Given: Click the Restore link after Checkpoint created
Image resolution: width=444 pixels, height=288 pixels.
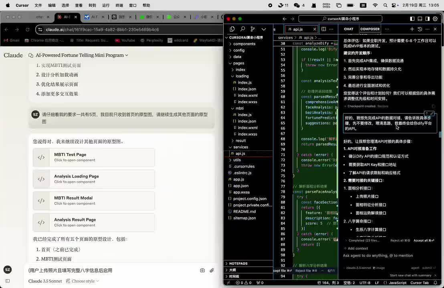Looking at the screenshot, I should [x=383, y=106].
